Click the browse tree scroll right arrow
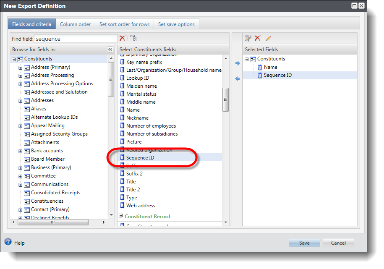This screenshot has height=269, width=384. pos(104,222)
